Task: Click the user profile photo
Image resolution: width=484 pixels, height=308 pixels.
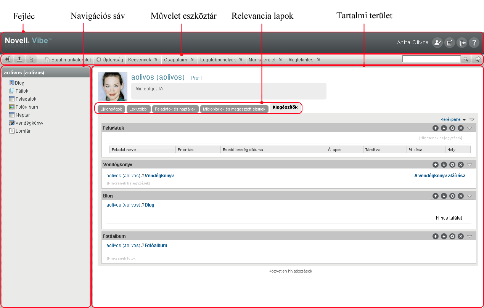Action: tap(113, 87)
